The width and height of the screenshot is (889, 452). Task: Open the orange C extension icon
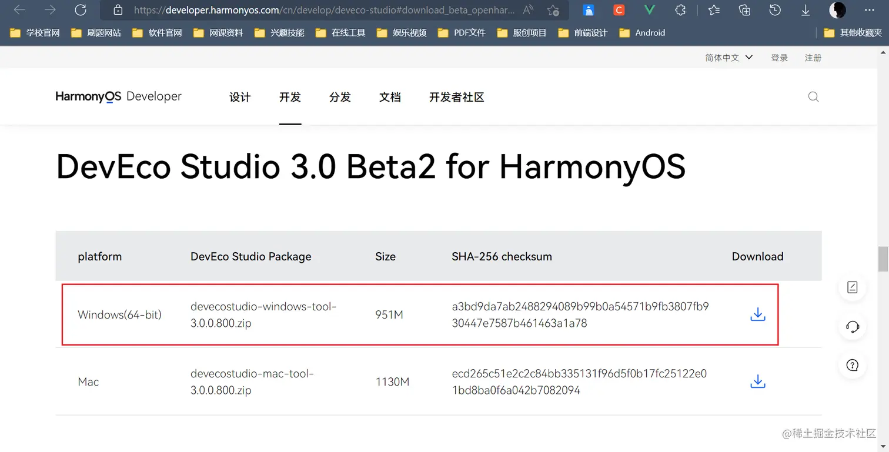coord(619,10)
